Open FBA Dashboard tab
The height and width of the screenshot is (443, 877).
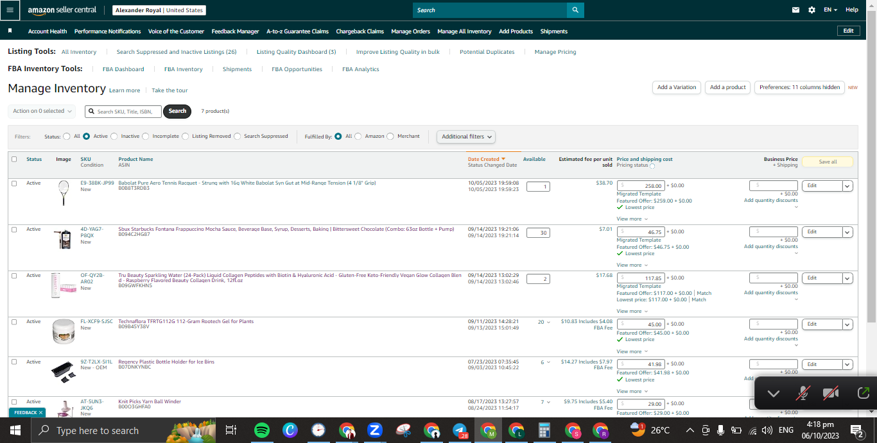tap(123, 69)
